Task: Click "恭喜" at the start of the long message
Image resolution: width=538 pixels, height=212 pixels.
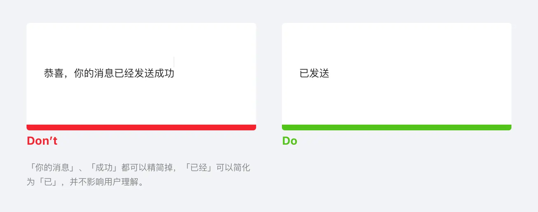Action: click(x=54, y=73)
